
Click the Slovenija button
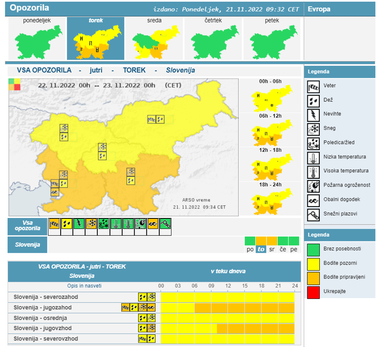pyautogui.click(x=27, y=245)
